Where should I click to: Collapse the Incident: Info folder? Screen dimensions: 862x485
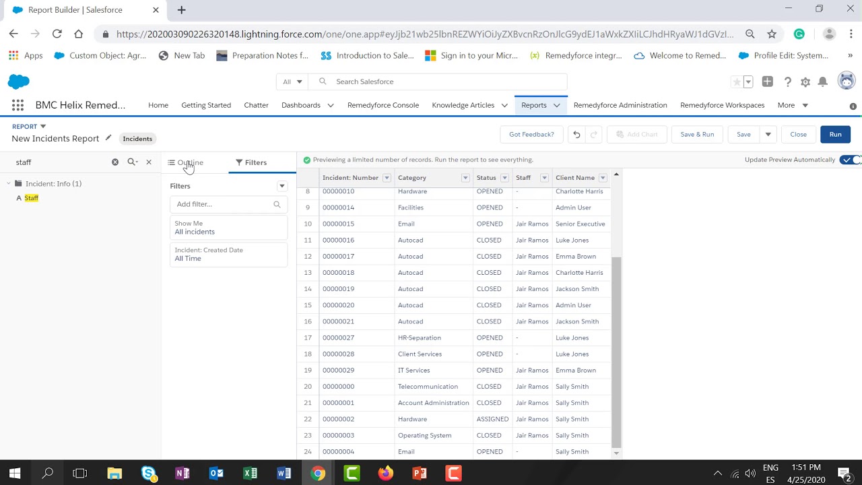[9, 183]
